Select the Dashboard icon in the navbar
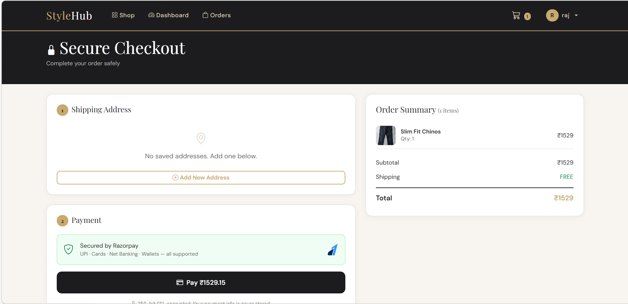This screenshot has height=304, width=628. click(x=151, y=15)
